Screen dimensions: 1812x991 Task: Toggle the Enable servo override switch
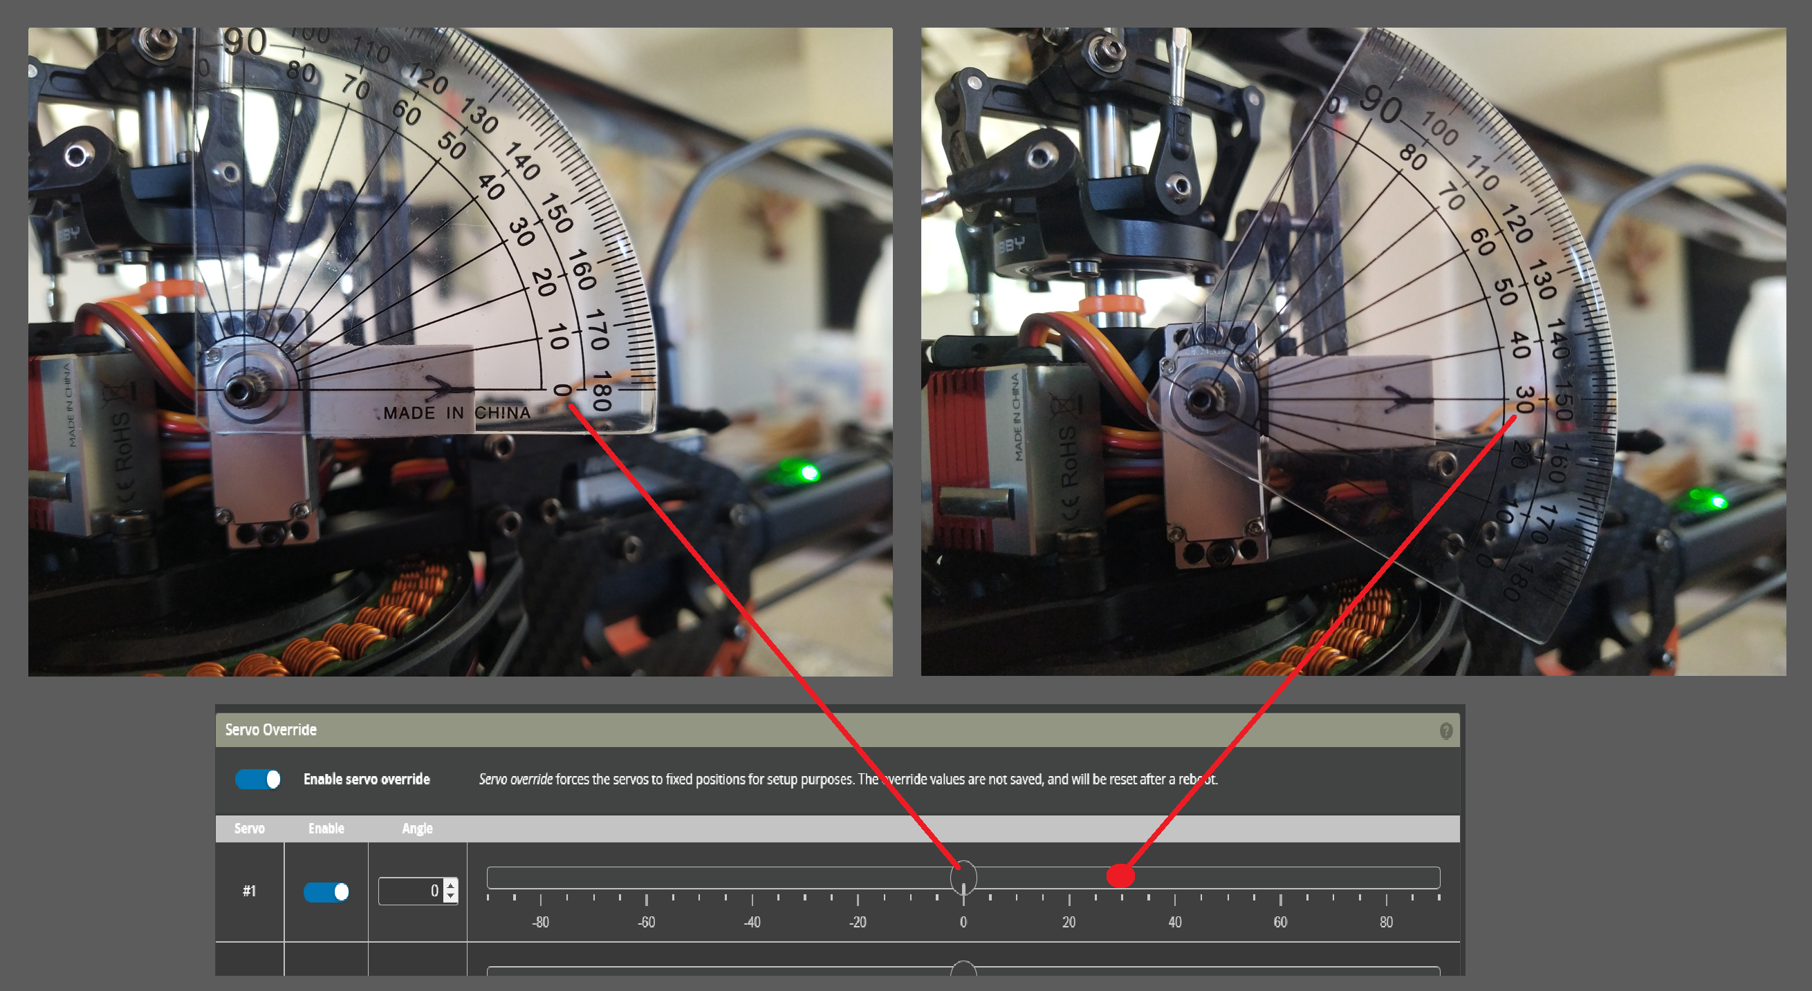[x=257, y=779]
